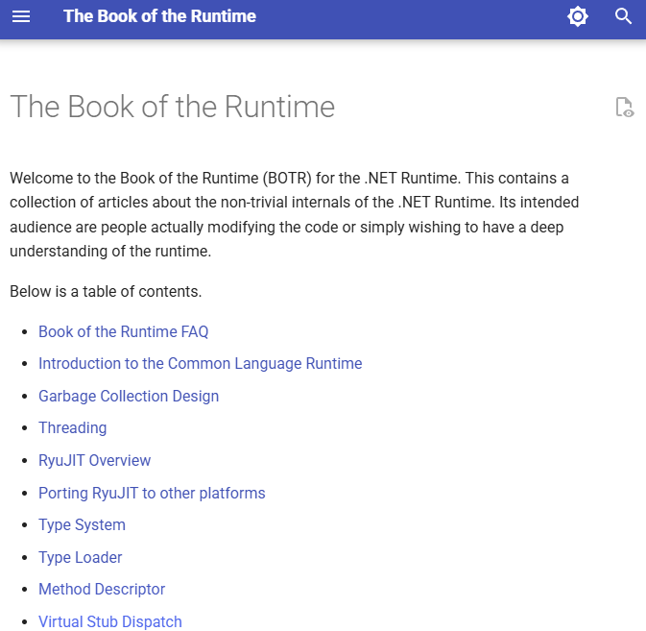Screen dimensions: 646x631
Task: Click the view page source icon
Action: (624, 107)
